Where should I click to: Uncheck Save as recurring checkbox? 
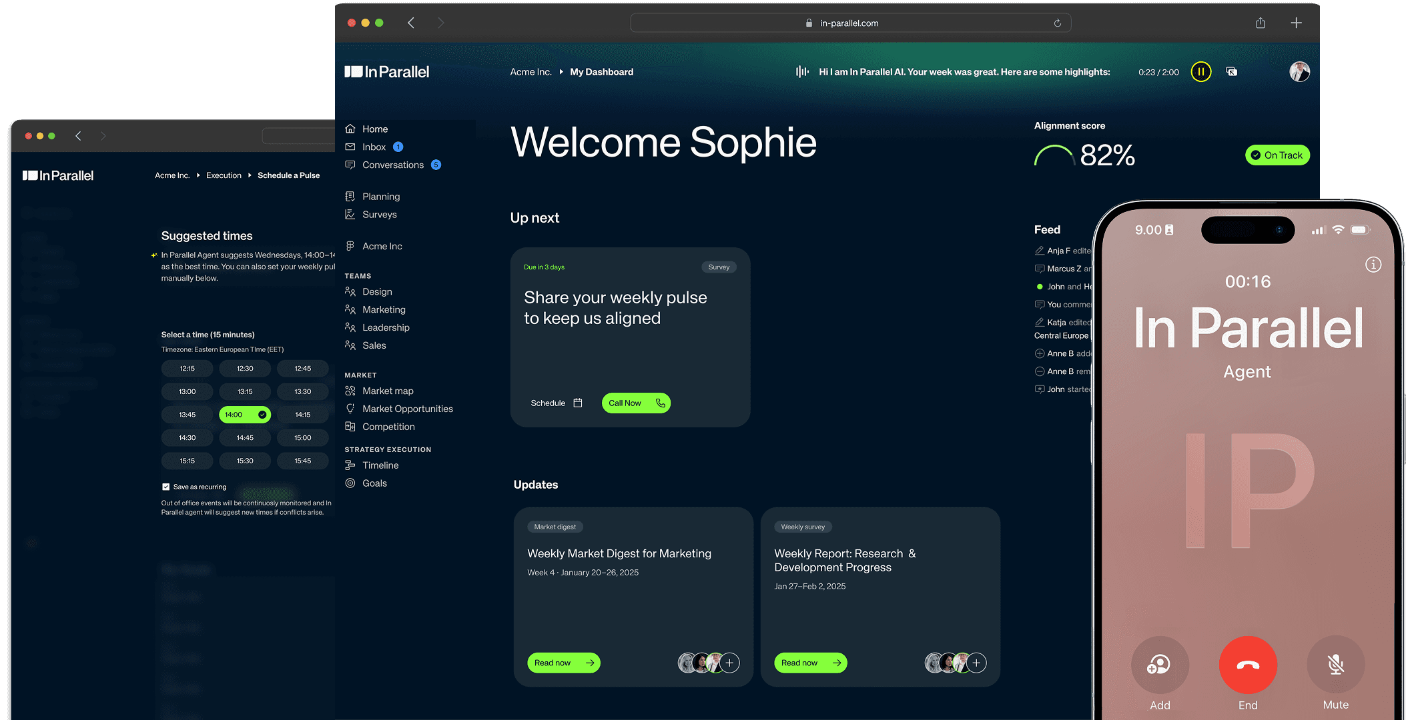point(165,487)
